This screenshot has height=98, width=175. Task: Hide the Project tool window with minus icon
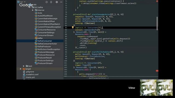tap(61, 2)
